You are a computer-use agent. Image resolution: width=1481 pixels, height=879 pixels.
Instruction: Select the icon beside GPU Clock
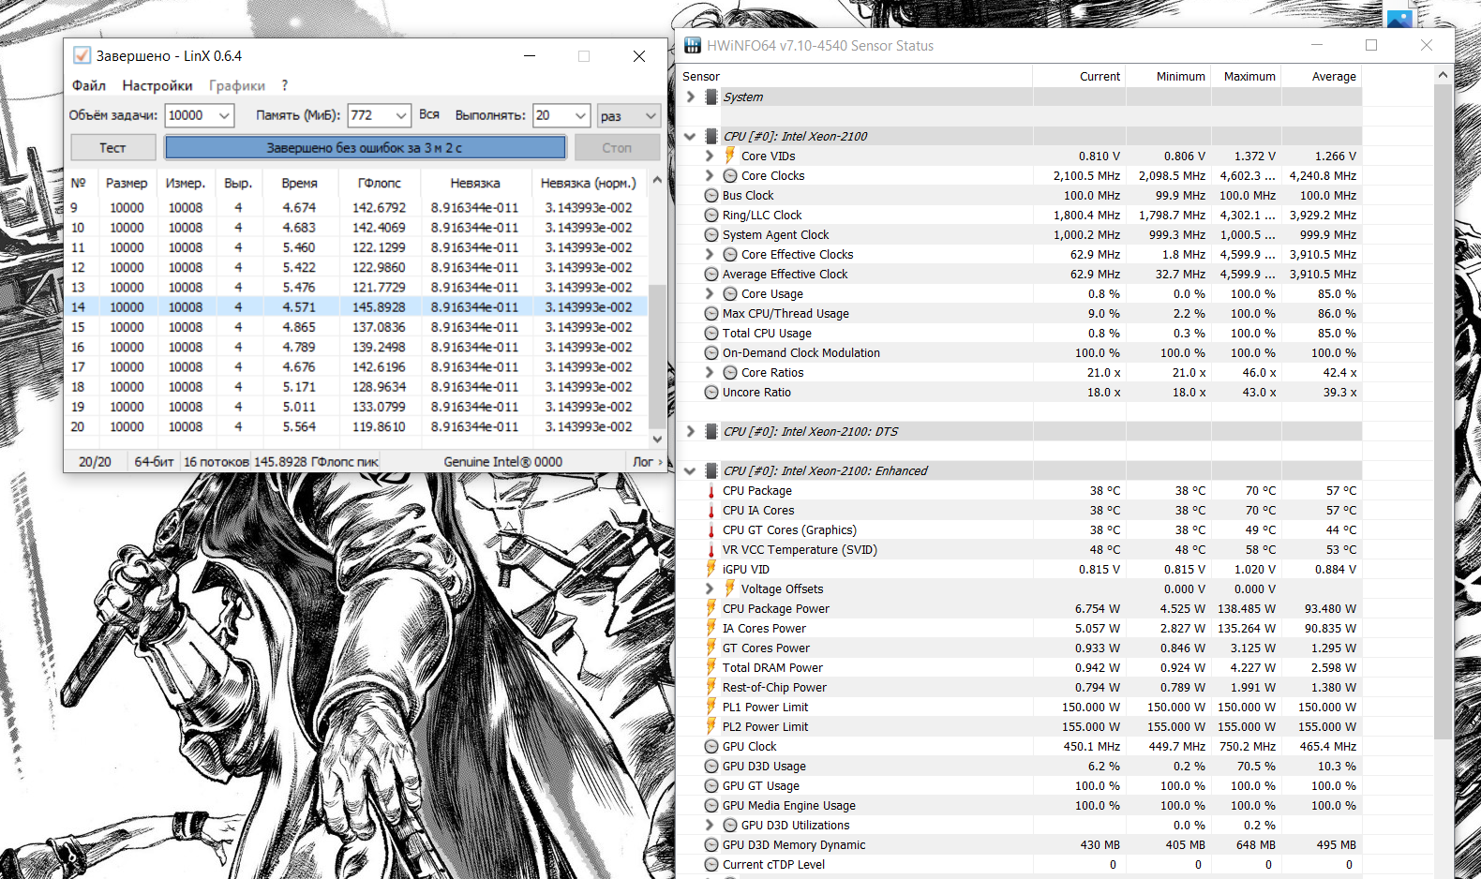point(711,746)
